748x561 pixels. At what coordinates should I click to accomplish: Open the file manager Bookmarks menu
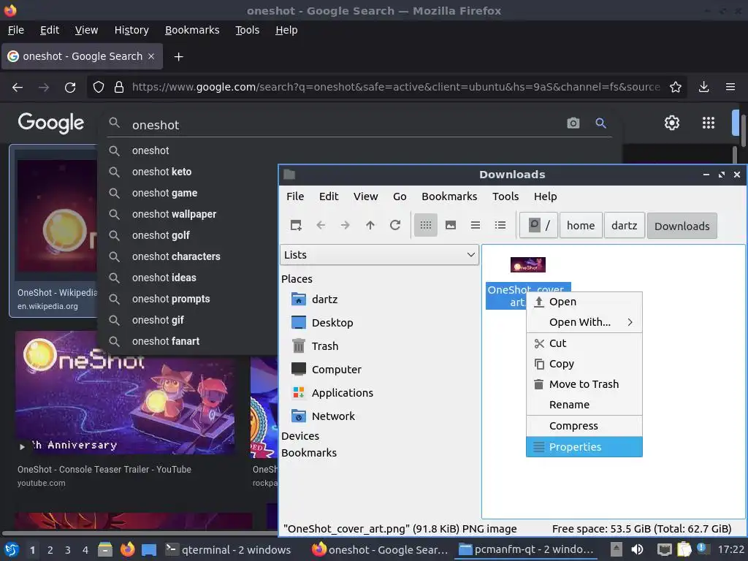pyautogui.click(x=449, y=196)
